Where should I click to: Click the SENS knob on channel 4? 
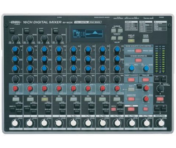pyautogui.click(x=59, y=39)
